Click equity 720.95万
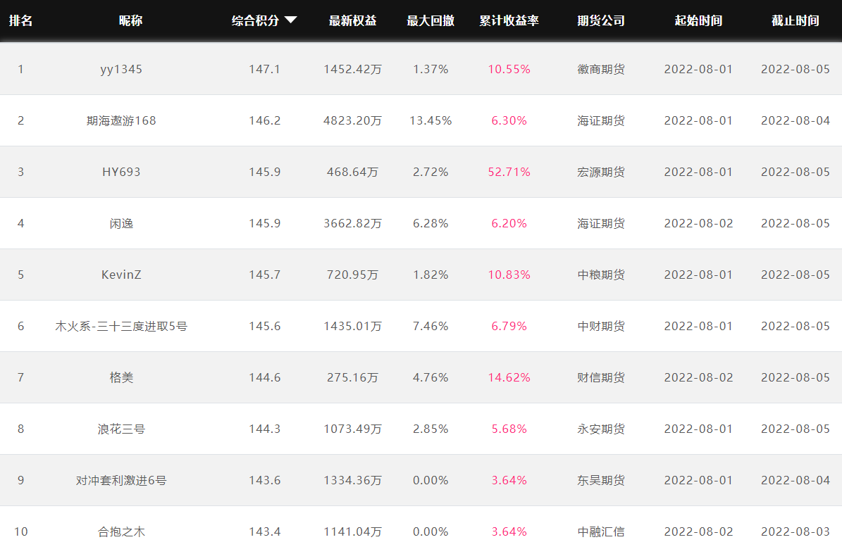The height and width of the screenshot is (554, 842). tap(353, 275)
